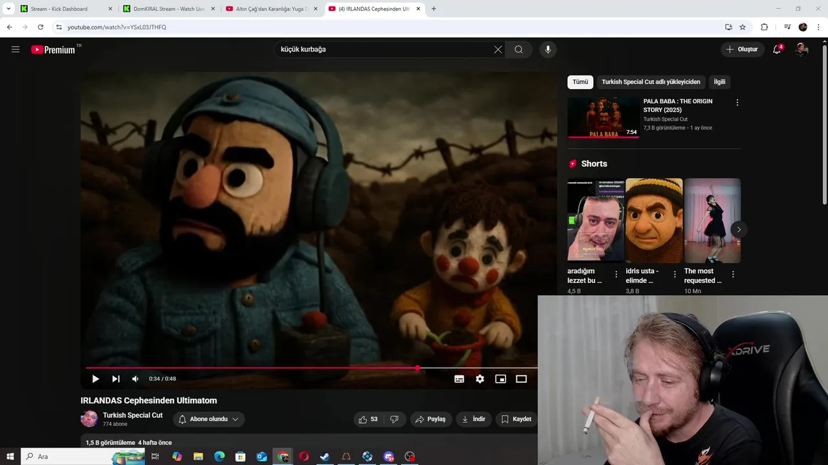
Task: Open Microsoft Edge from the taskbar
Action: [x=219, y=457]
